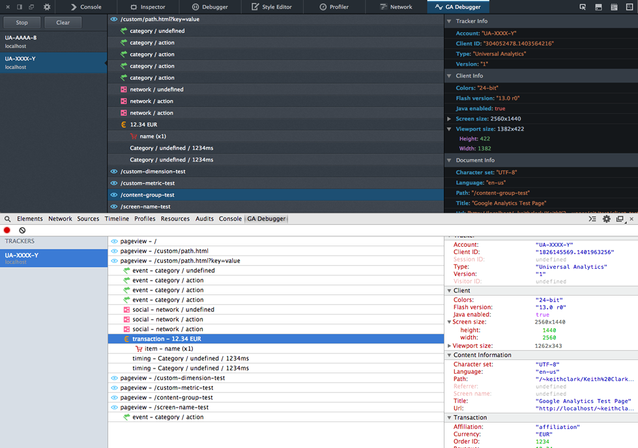Click the eye icon beside pageview - /
Image resolution: width=638 pixels, height=448 pixels.
(x=114, y=242)
